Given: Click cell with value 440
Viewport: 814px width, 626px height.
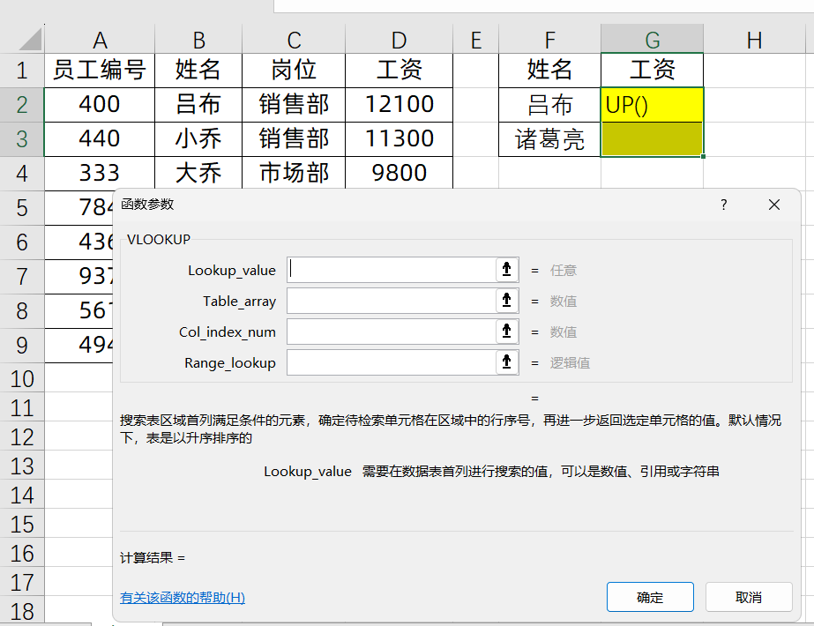Looking at the screenshot, I should (100, 139).
